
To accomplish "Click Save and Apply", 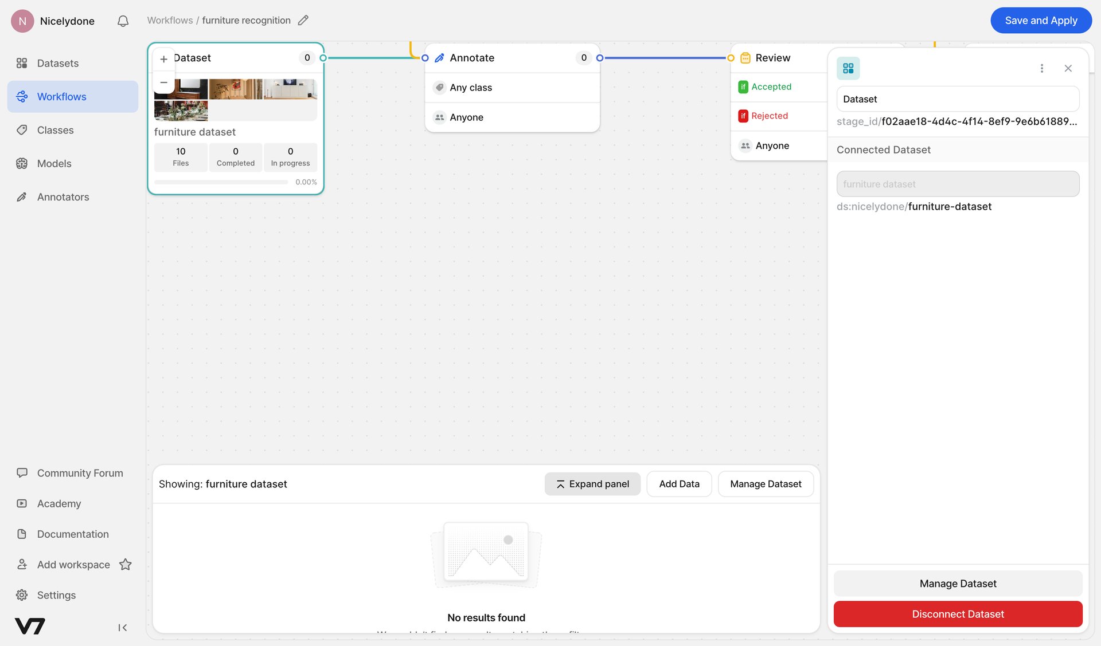I will click(x=1041, y=20).
